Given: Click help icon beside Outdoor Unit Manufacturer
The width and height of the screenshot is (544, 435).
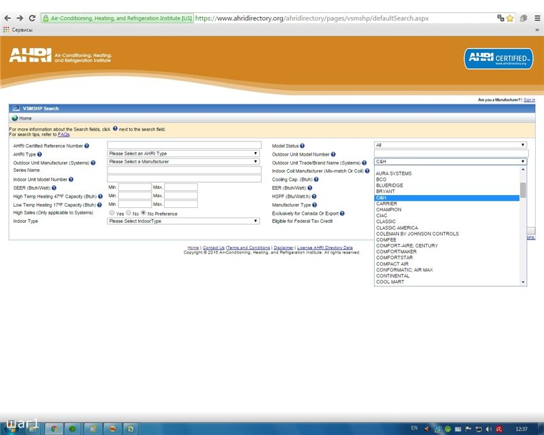Looking at the screenshot, I should 93,162.
